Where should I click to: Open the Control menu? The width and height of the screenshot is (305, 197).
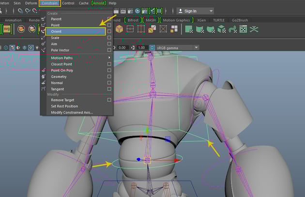click(68, 3)
